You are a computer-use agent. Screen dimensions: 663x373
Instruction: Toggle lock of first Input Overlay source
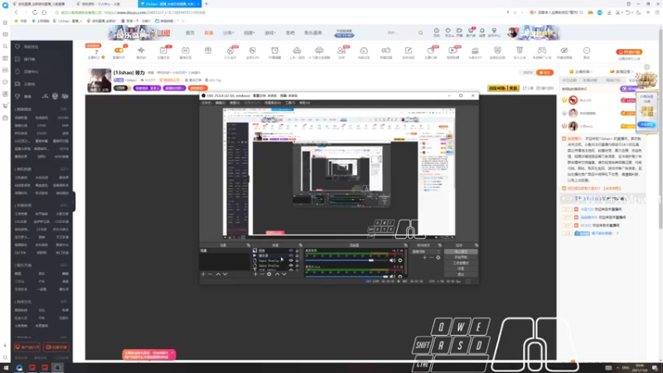tap(298, 260)
